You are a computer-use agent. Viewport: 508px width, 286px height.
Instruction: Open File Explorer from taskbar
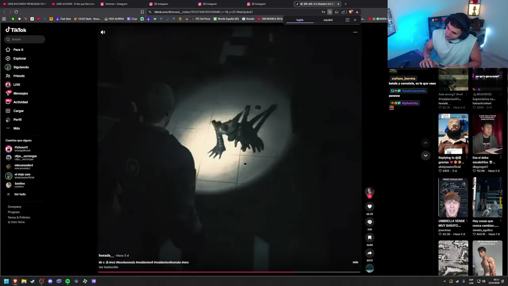(x=24, y=281)
